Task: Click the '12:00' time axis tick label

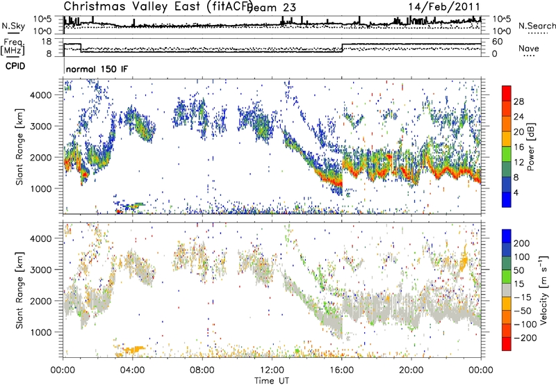Action: 272,370
